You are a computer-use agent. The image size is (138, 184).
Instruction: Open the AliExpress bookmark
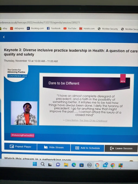tap(17, 28)
